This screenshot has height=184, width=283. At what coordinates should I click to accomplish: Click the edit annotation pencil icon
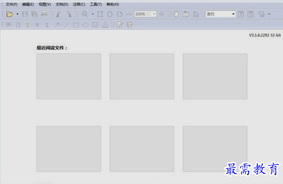120,25
